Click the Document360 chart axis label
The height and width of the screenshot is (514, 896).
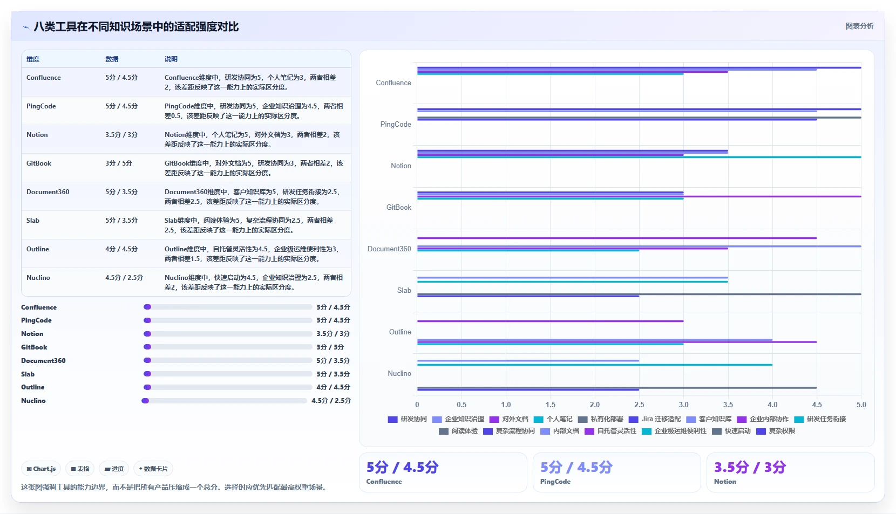[x=389, y=249]
